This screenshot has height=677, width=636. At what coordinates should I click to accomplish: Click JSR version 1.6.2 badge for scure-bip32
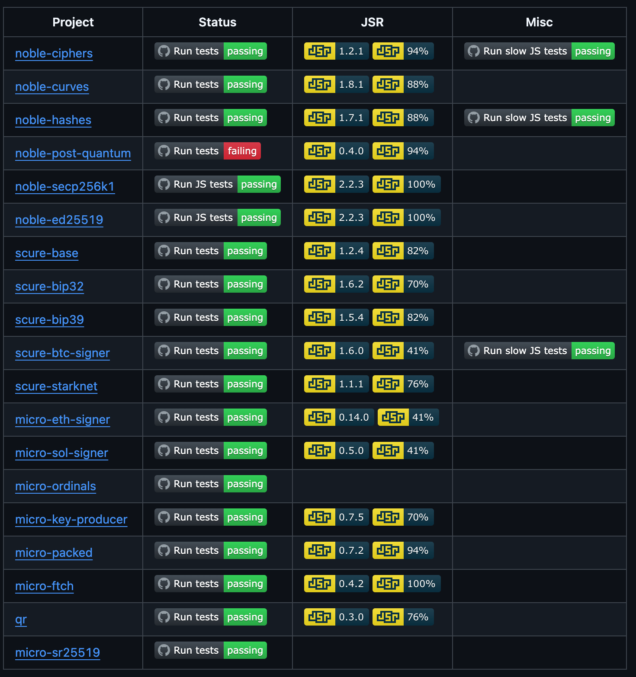click(x=337, y=284)
